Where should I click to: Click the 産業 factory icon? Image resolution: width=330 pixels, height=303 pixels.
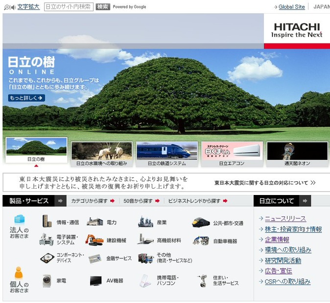coord(145,221)
